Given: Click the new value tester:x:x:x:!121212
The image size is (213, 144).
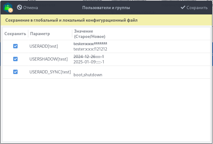Looking at the screenshot, I should tap(90, 49).
